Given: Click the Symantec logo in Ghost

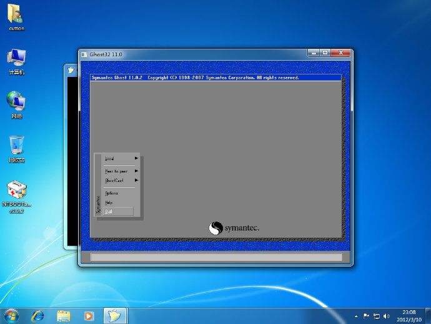Looking at the screenshot, I should [234, 228].
